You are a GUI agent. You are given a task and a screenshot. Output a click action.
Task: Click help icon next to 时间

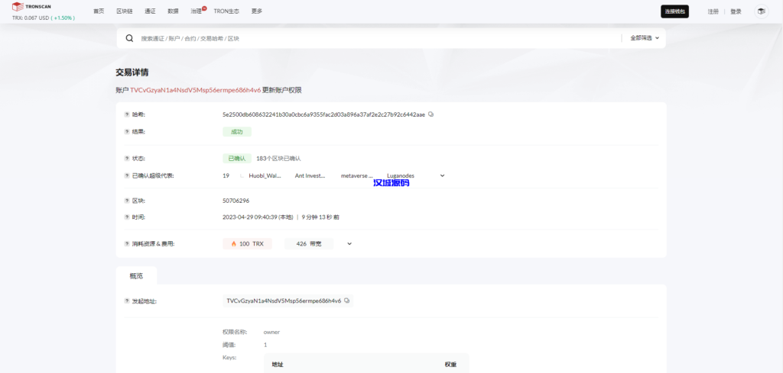coord(127,217)
